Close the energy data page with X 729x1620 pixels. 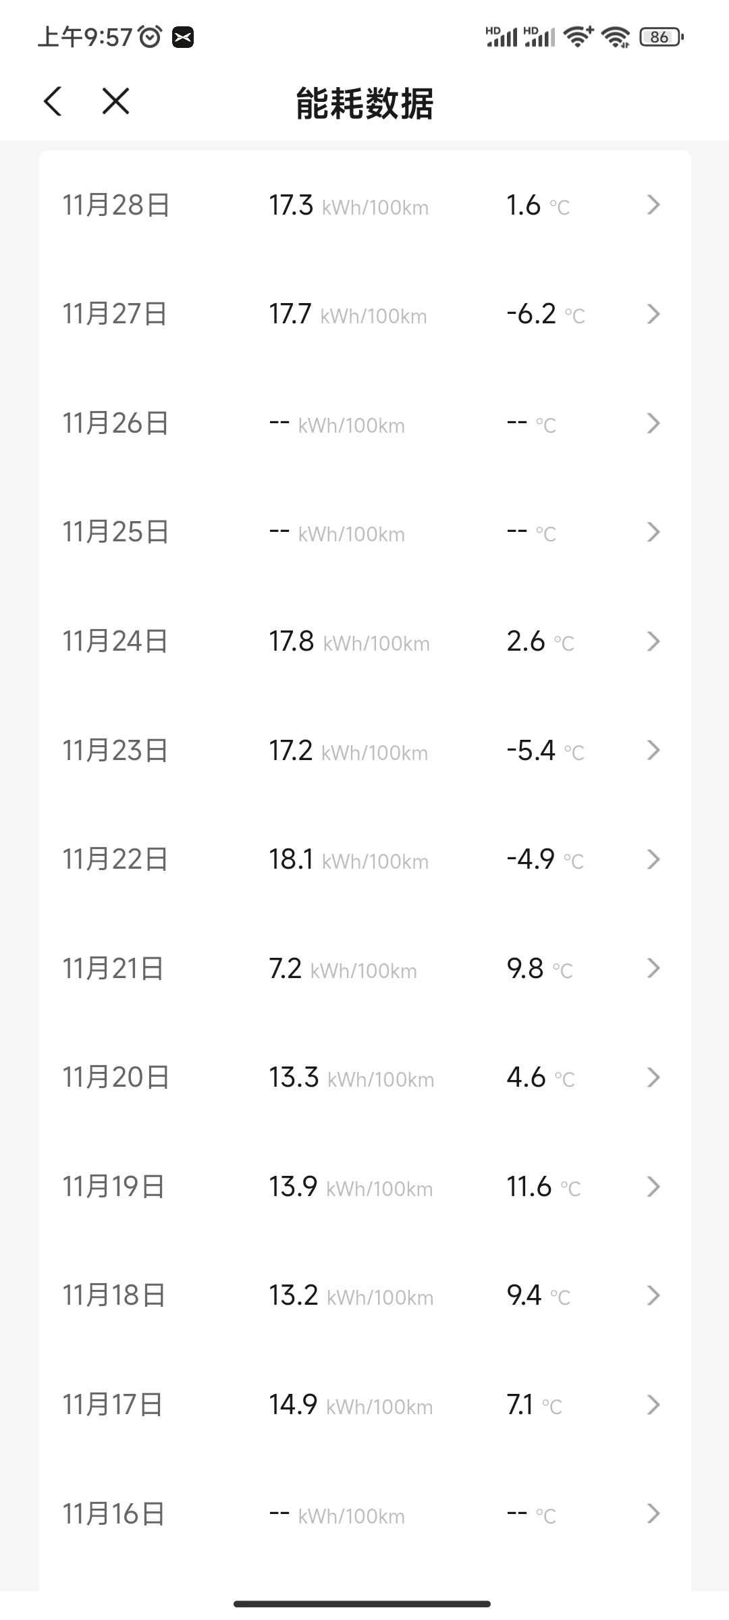115,101
